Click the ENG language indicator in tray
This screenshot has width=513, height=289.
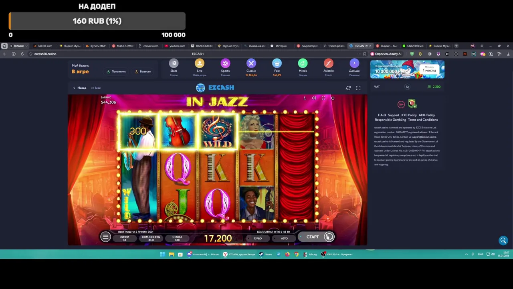(480, 254)
